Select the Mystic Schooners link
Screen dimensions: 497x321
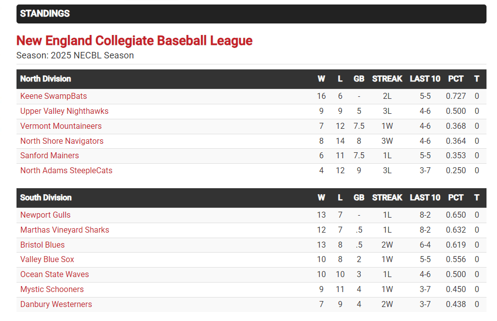pyautogui.click(x=52, y=290)
